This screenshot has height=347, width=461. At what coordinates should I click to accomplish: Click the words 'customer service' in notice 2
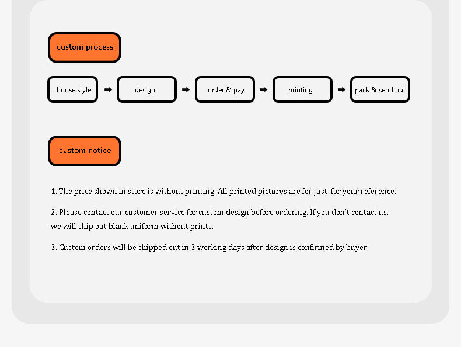coord(155,212)
